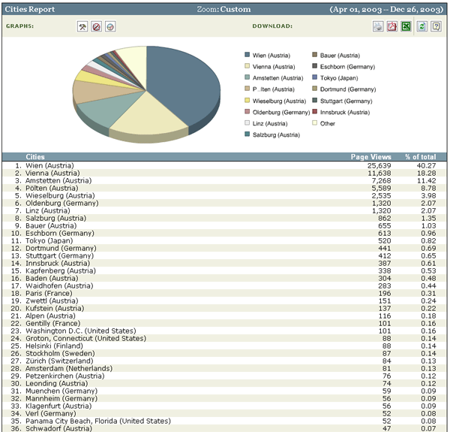Select row Wieselburg (Austria)
Screen dimensions: 450x432
click(x=224, y=195)
